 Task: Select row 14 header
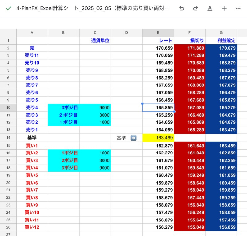(x=8, y=138)
